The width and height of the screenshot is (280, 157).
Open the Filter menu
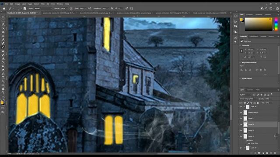[43, 4]
